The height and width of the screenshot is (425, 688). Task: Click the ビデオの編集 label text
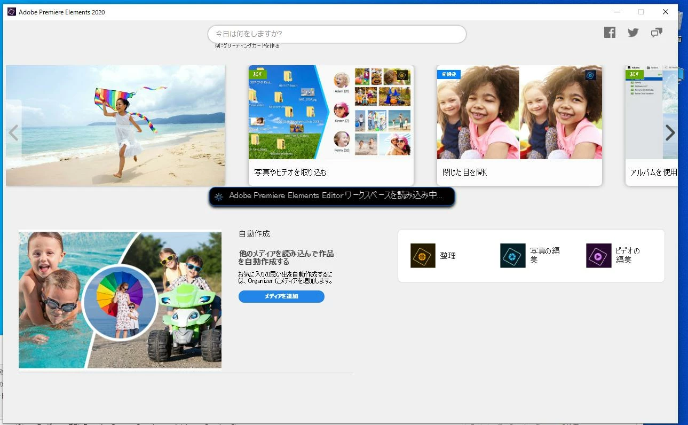click(628, 255)
